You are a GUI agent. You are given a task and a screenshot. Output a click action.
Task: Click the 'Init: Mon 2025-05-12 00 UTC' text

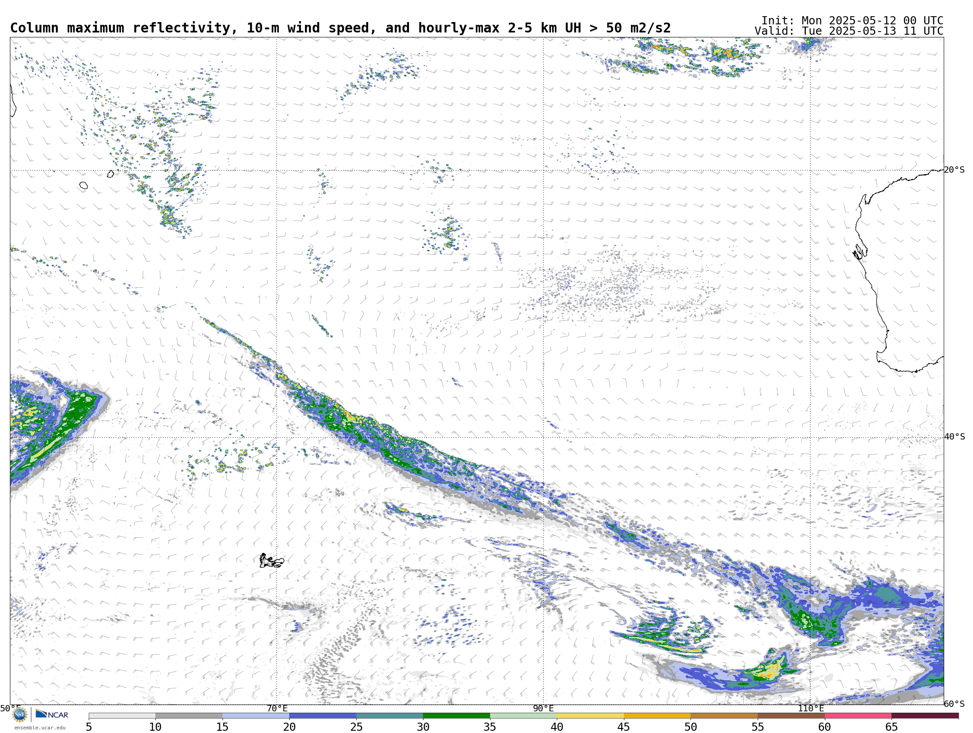pos(852,21)
